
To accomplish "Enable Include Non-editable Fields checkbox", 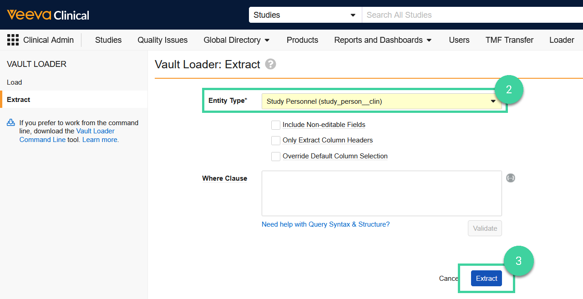I will (276, 125).
